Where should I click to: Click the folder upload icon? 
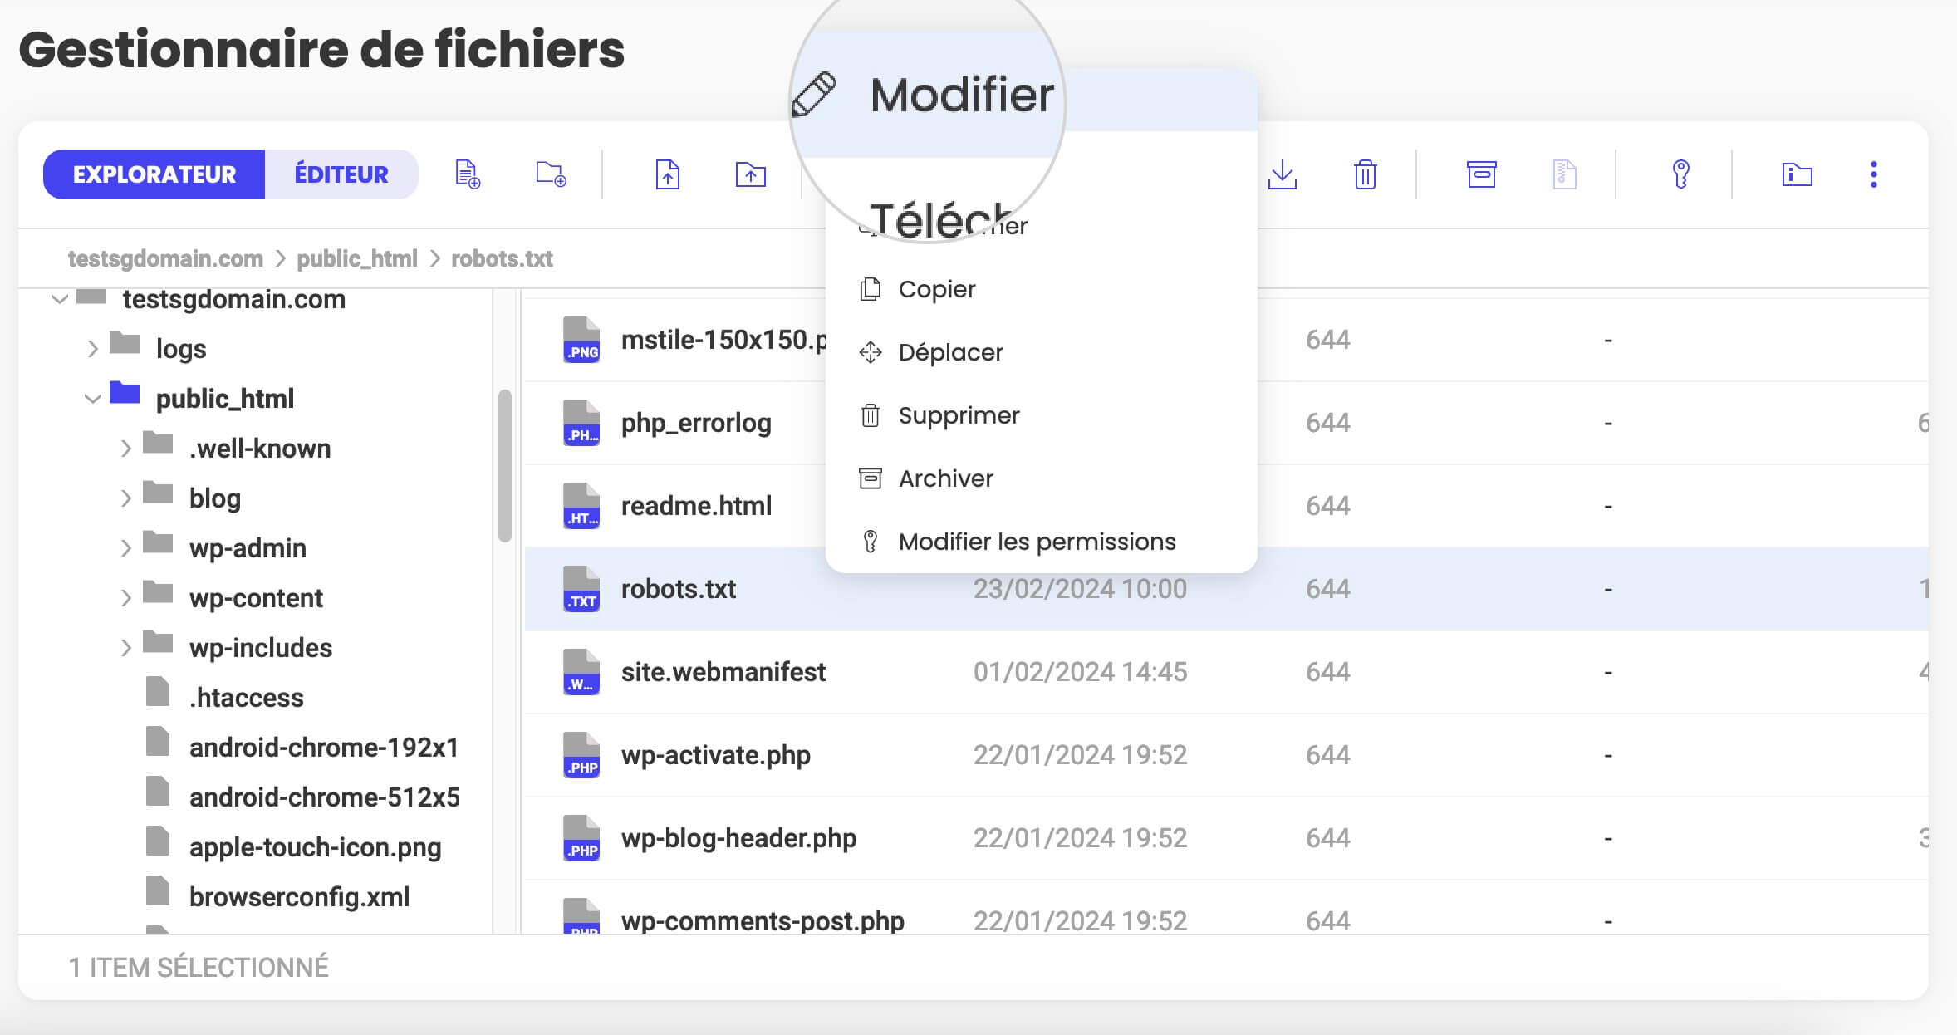pos(751,174)
